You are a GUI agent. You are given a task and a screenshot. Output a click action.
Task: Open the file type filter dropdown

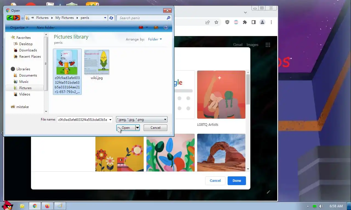142,119
